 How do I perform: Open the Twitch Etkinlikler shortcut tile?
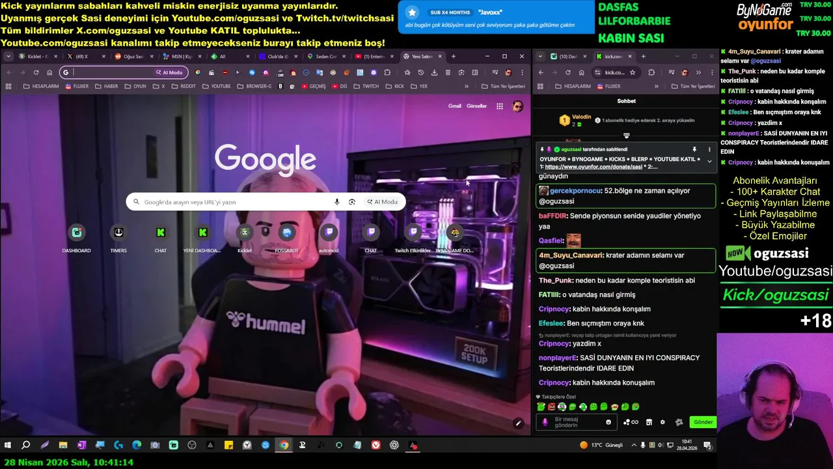click(413, 238)
